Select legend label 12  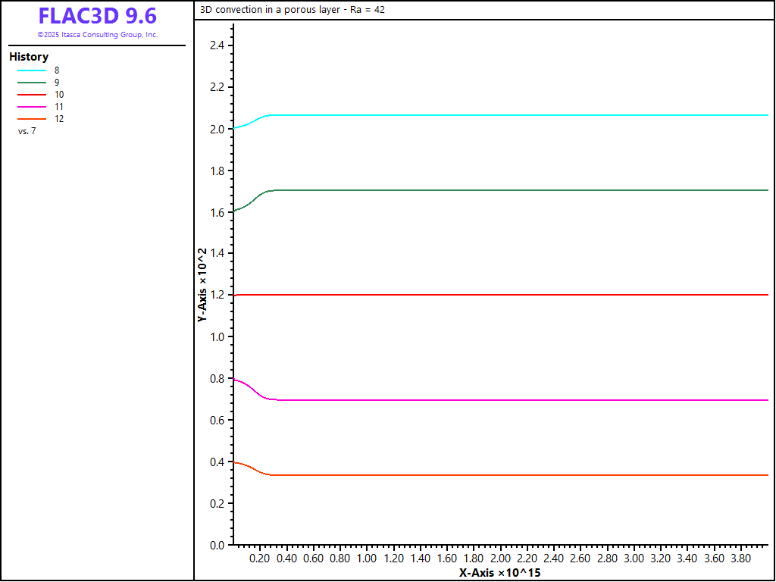tap(59, 119)
